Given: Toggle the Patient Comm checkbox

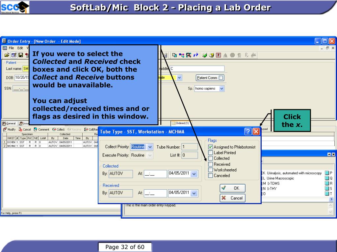Looking at the screenshot, I should [x=221, y=77].
